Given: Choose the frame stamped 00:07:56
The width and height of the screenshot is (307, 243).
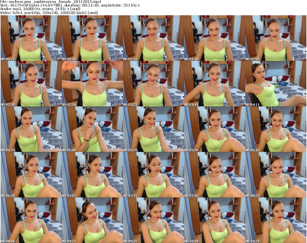Looking at the screenshot, I should [x=215, y=175].
